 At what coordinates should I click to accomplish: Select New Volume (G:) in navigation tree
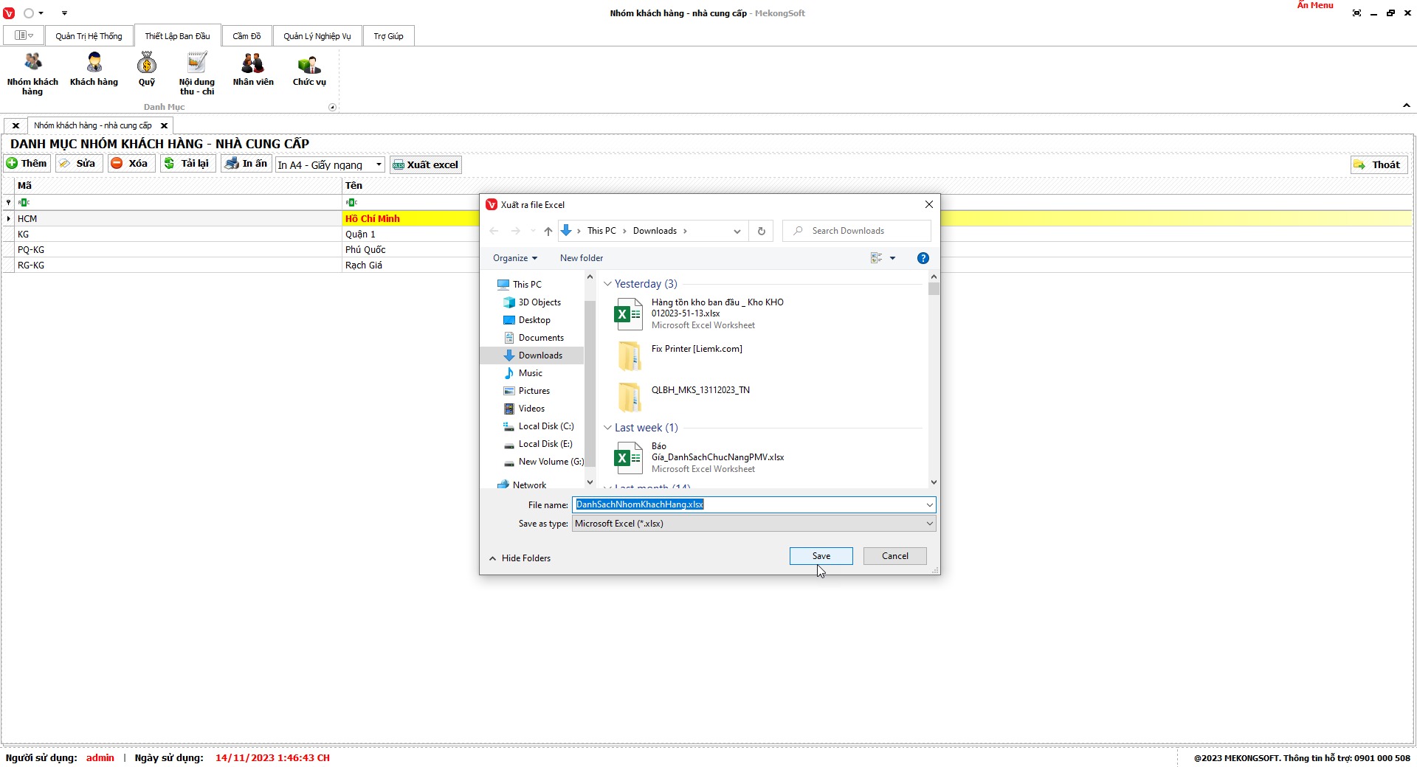[551, 462]
